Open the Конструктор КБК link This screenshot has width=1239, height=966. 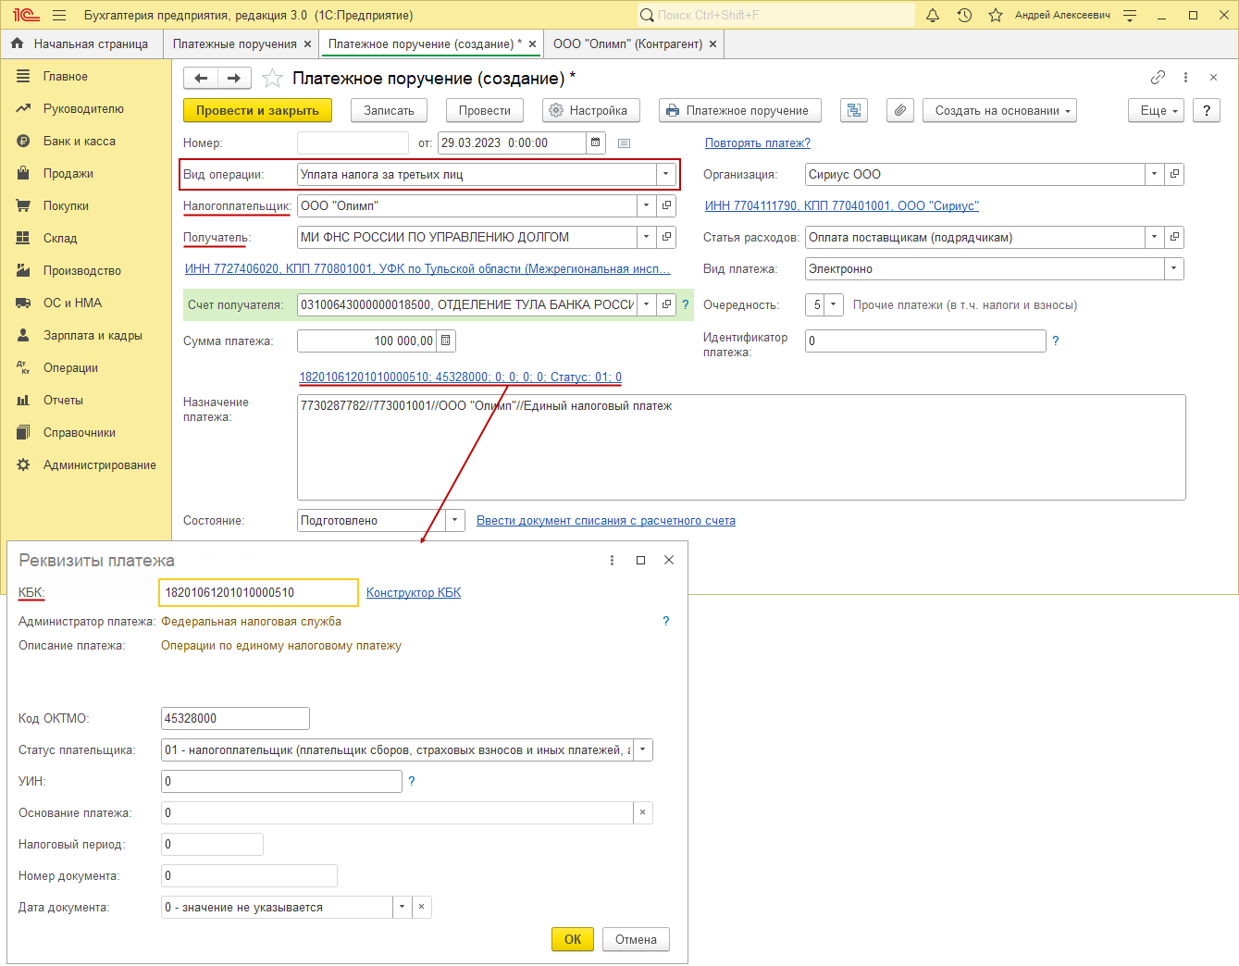point(414,592)
